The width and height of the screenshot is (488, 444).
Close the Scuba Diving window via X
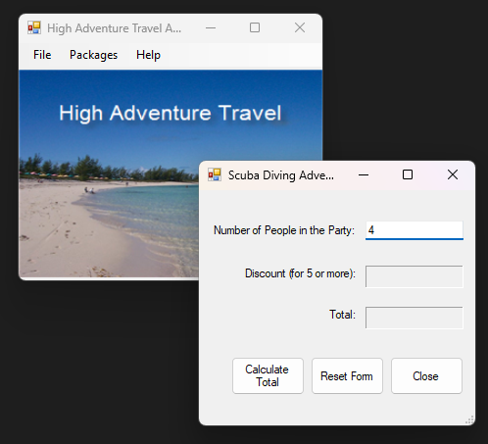[x=453, y=174]
